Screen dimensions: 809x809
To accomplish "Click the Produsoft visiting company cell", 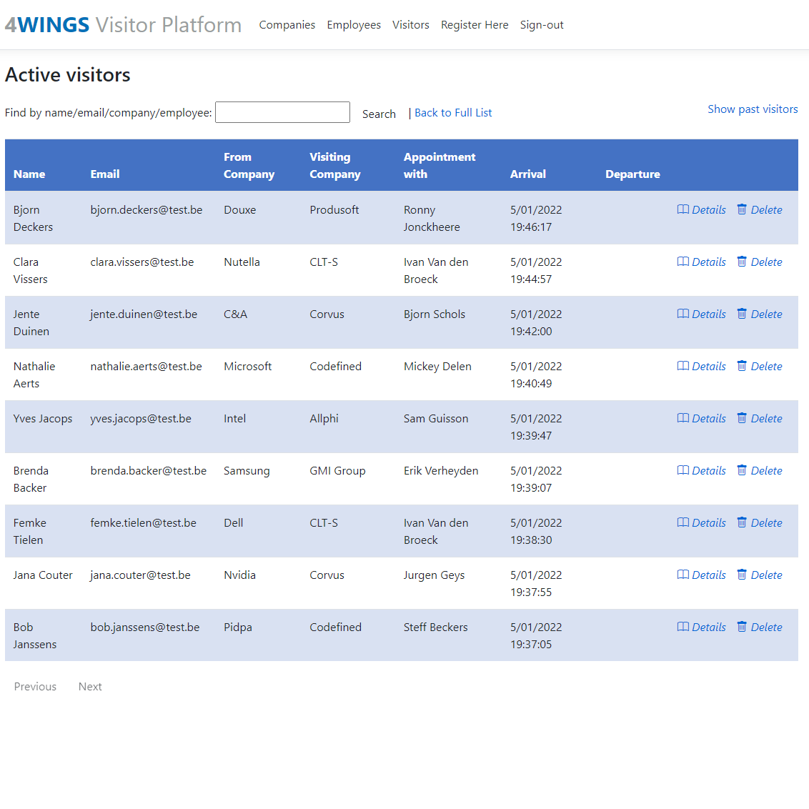I will click(x=334, y=209).
